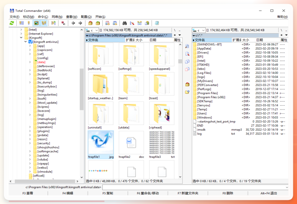Click the new folder icon in middle bar
The image size is (297, 204).
pyautogui.click(x=187, y=92)
